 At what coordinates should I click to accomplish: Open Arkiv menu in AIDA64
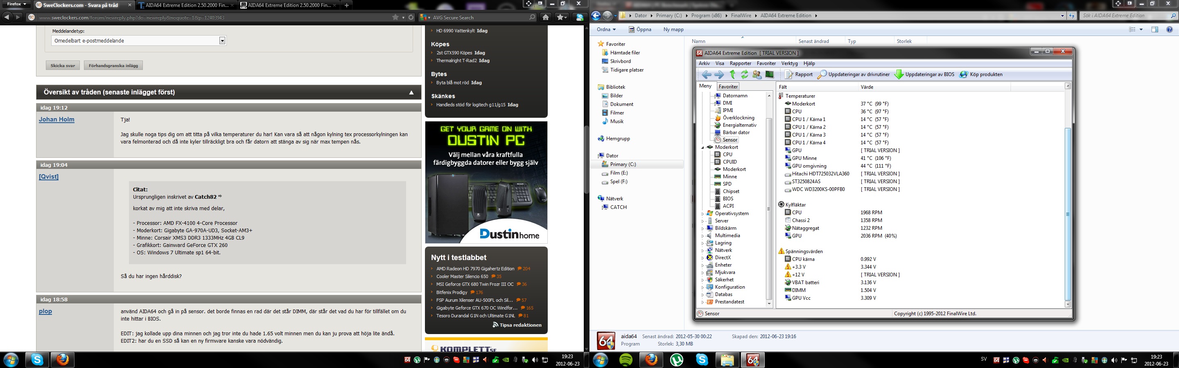pos(704,63)
